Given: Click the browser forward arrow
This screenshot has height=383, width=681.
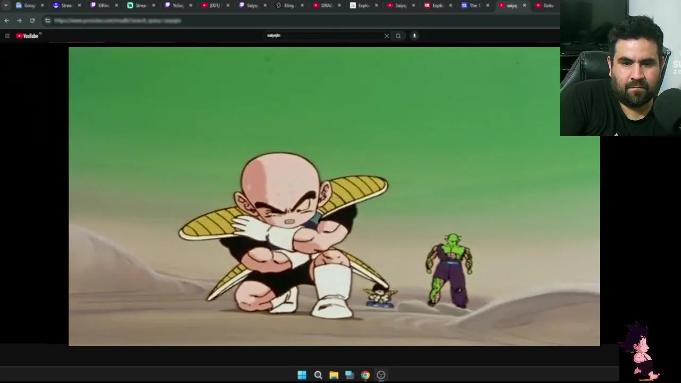Looking at the screenshot, I should [19, 20].
